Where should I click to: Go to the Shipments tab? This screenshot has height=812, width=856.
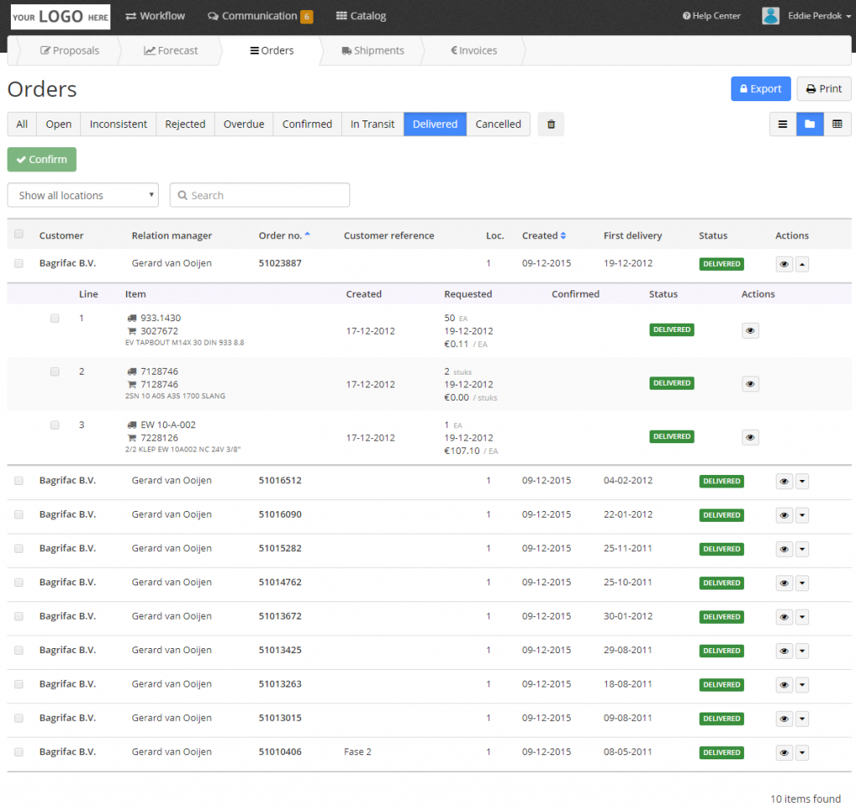tap(373, 50)
